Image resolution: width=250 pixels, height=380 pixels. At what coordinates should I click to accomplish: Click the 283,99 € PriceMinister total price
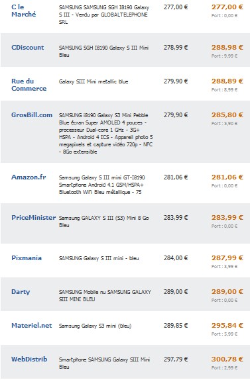[227, 218]
